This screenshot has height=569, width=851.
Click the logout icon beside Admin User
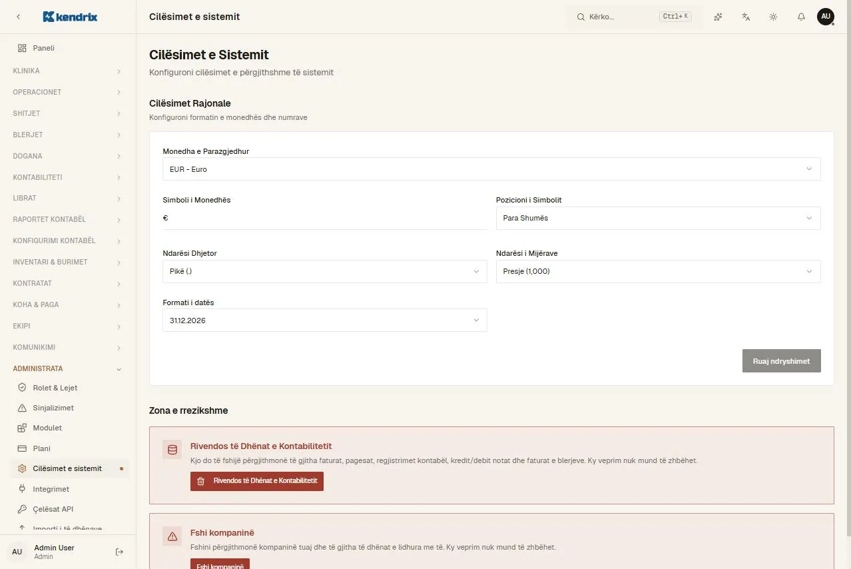click(119, 552)
